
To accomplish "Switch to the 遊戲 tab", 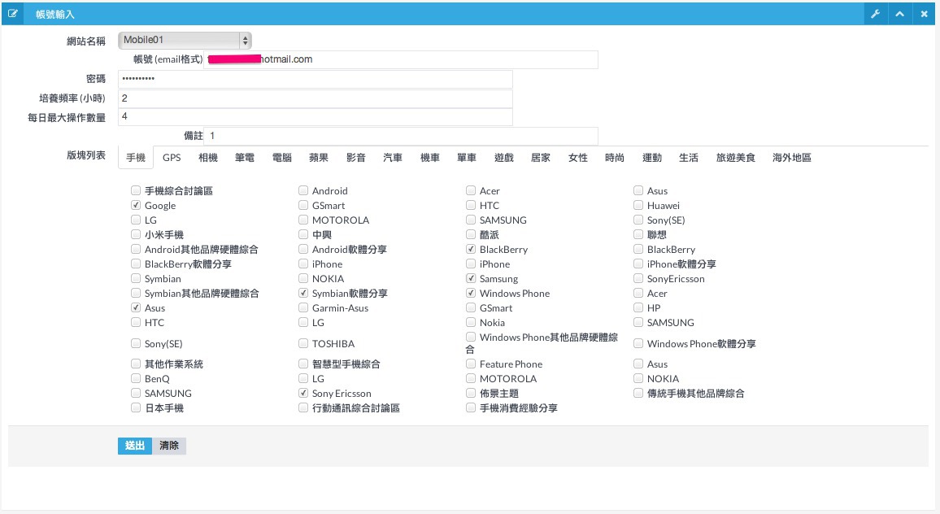I will coord(503,158).
